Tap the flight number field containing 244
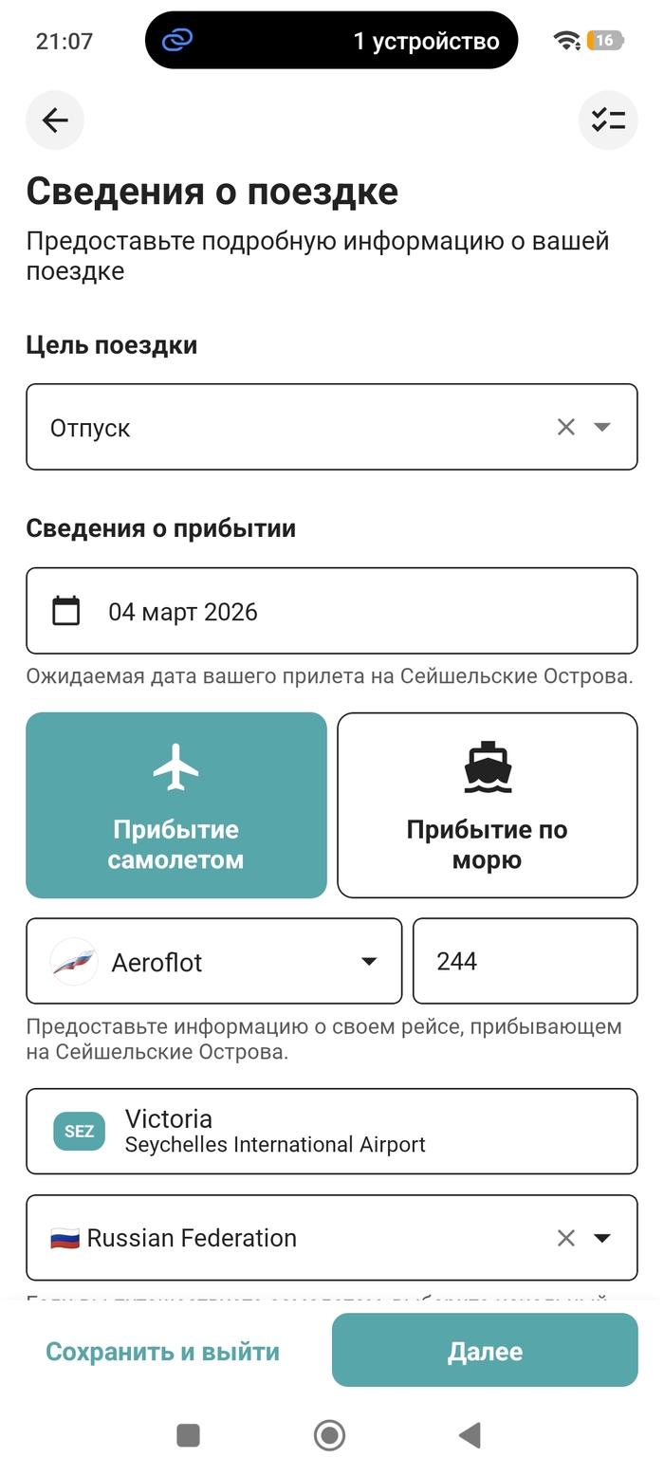The width and height of the screenshot is (664, 1476). point(525,961)
